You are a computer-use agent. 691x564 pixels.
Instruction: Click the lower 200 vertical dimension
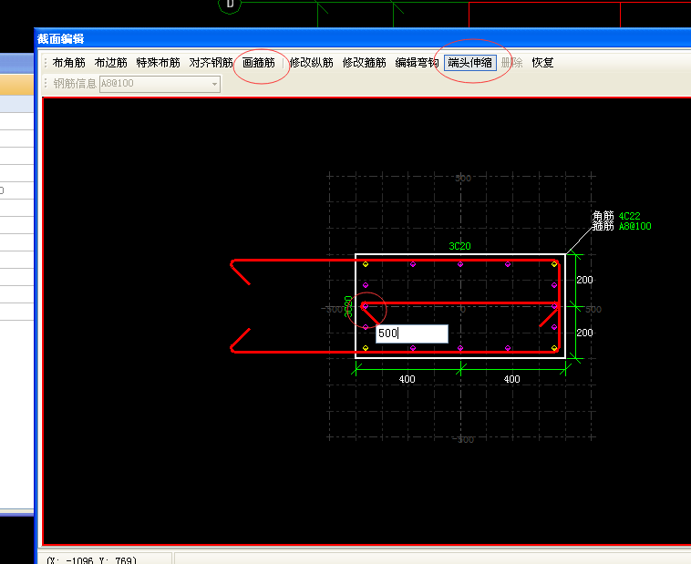click(584, 333)
